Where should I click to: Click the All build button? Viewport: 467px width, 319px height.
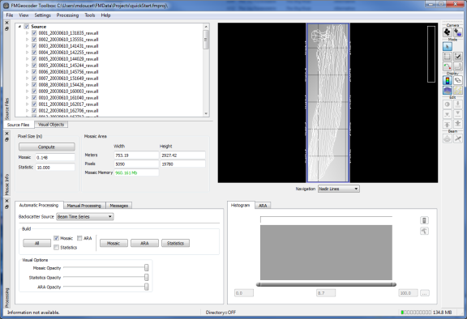point(37,243)
